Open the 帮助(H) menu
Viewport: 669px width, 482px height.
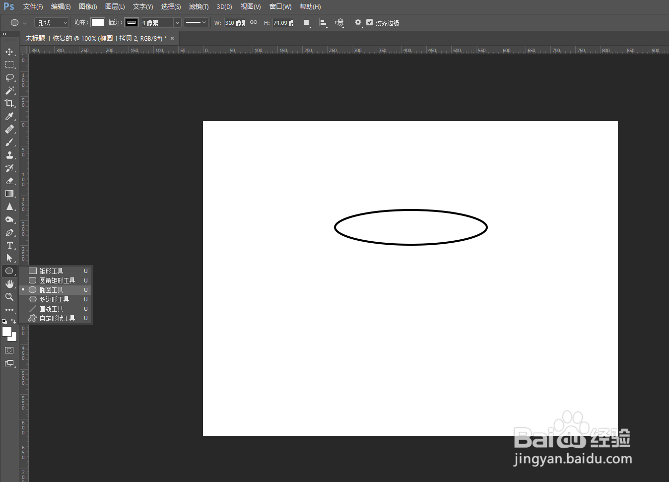pos(310,7)
